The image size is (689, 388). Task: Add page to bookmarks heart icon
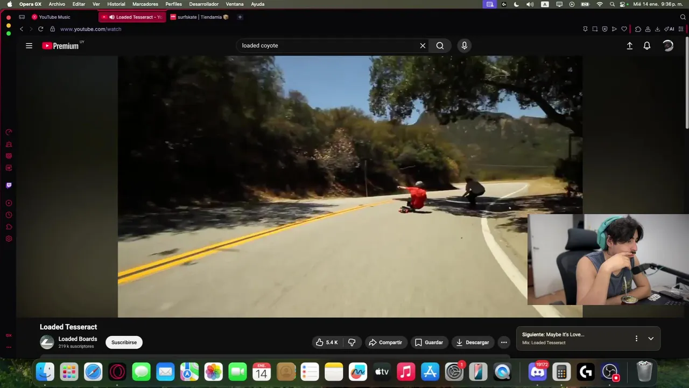[624, 29]
